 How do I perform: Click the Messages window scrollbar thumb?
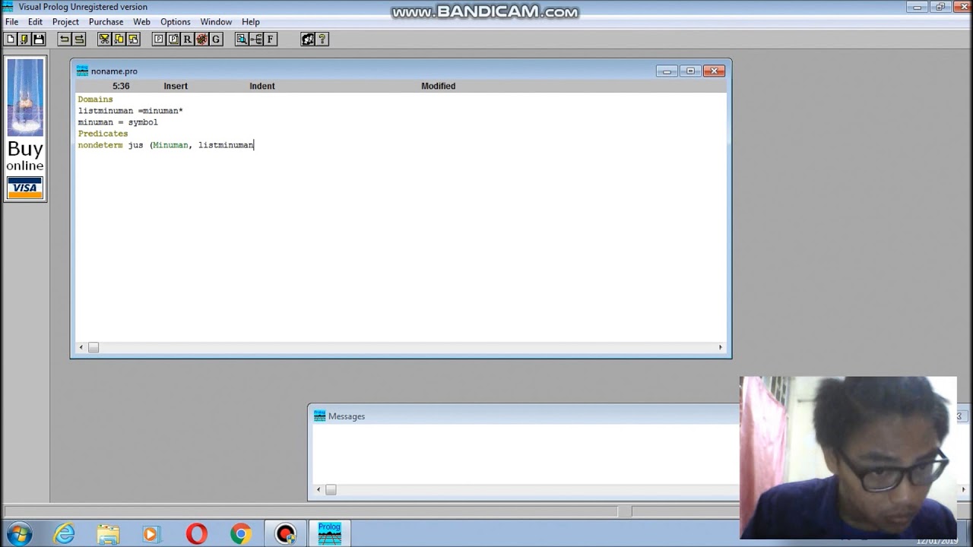[331, 490]
